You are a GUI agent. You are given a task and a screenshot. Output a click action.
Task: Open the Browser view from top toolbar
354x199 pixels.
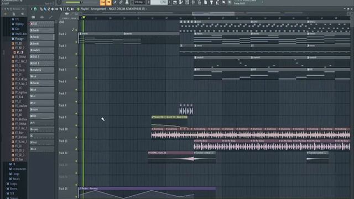199,2
